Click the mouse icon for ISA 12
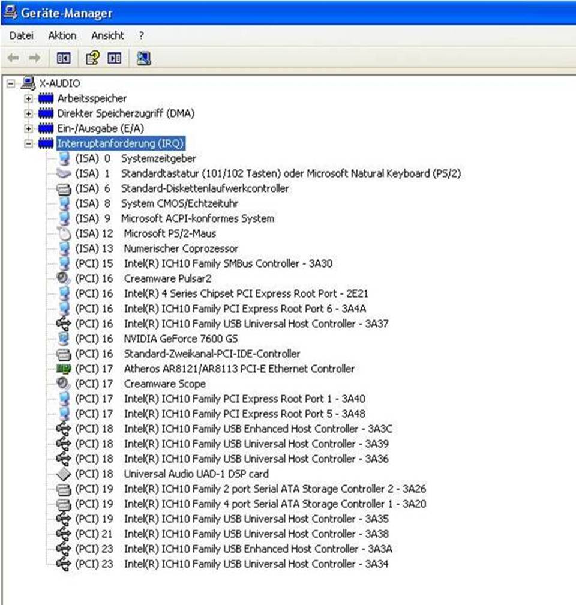 pos(64,233)
